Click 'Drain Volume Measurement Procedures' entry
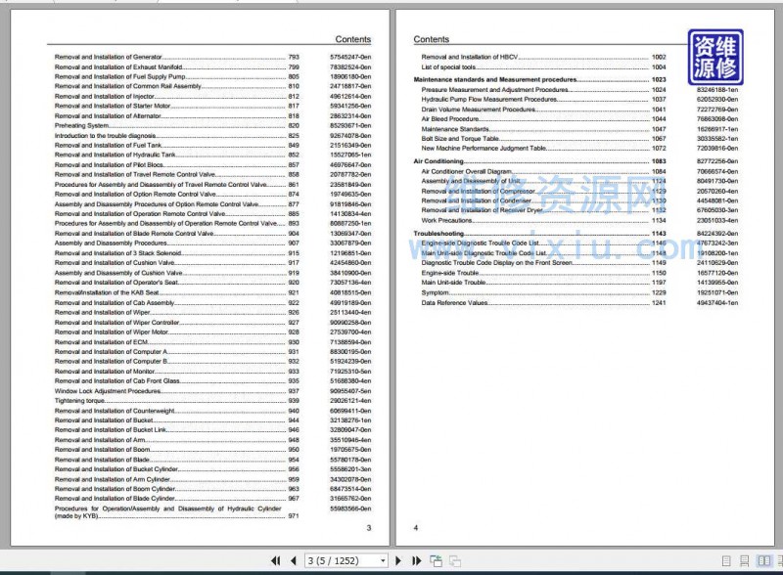 pyautogui.click(x=479, y=110)
